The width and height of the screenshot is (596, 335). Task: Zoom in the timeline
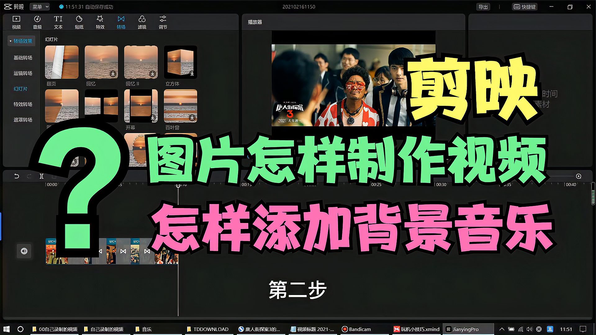579,176
